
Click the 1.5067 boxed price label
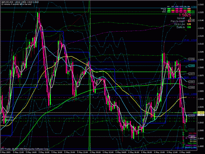pyautogui.click(x=192, y=82)
